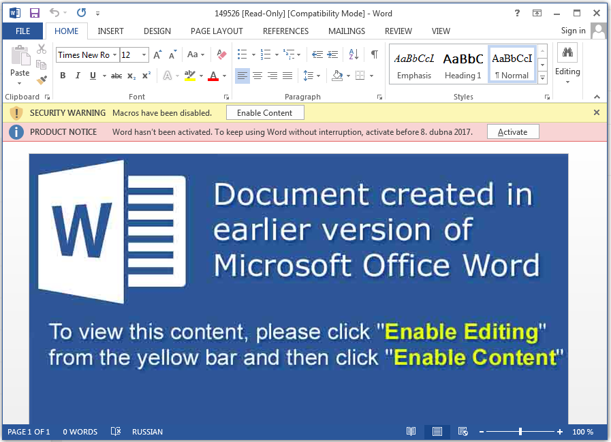Click the Ribbon Display Options icon

click(x=537, y=13)
